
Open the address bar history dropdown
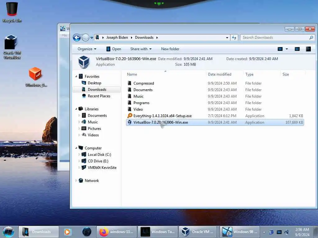coord(227,37)
